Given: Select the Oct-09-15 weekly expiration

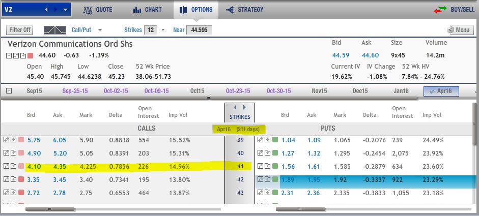Looking at the screenshot, I should click(x=156, y=91).
